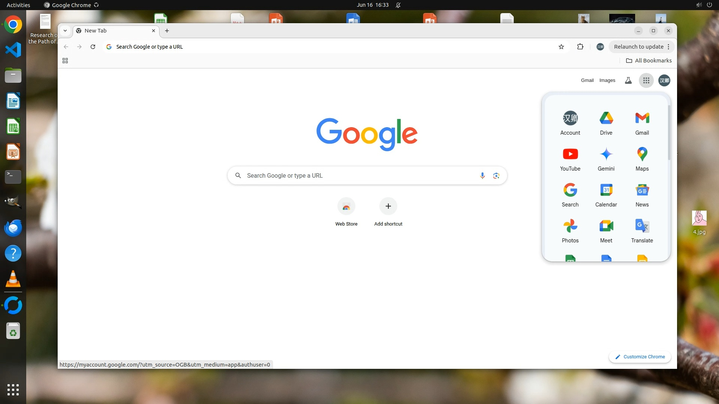Bookmark this tab with star icon
Screen dimensions: 719x404
click(561, 47)
